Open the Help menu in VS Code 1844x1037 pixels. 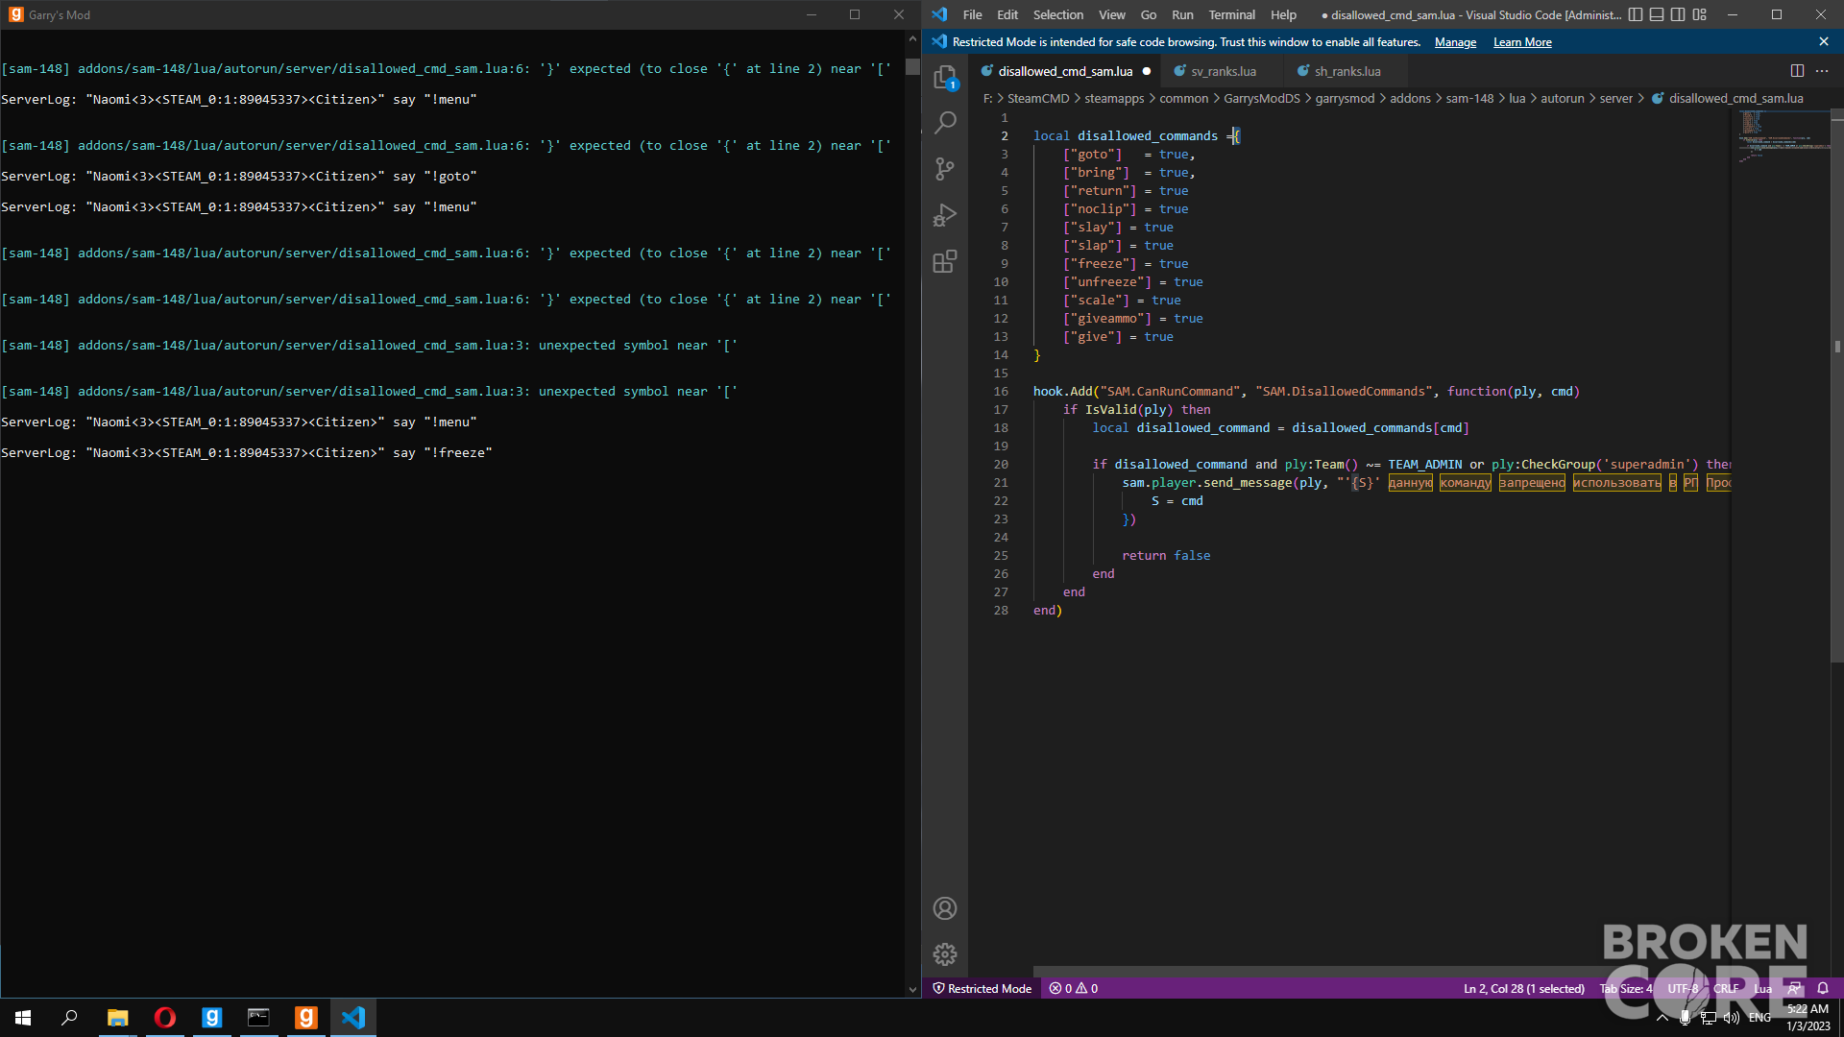click(1283, 14)
